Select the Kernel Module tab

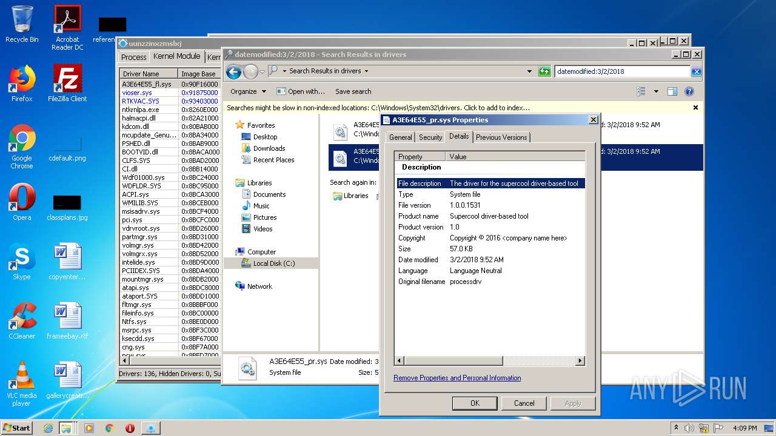(x=176, y=56)
